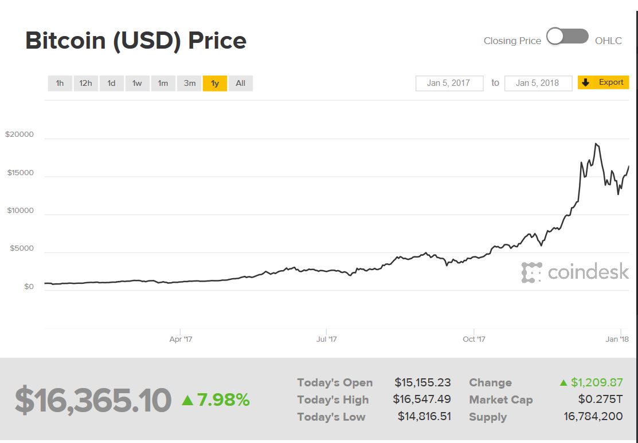Click the Export button
The height and width of the screenshot is (443, 638).
(x=604, y=82)
